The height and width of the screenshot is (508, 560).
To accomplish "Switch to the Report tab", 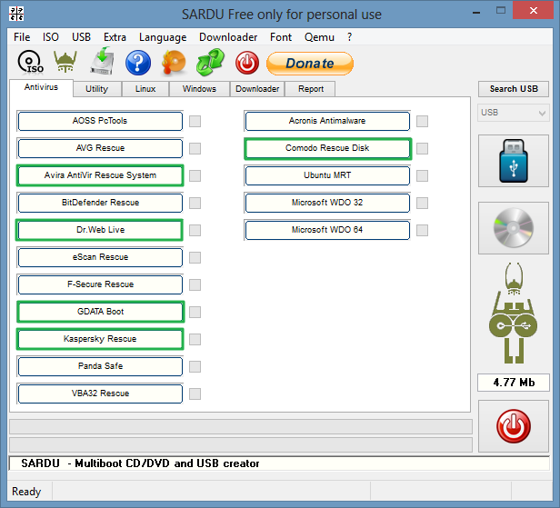I will tap(311, 89).
